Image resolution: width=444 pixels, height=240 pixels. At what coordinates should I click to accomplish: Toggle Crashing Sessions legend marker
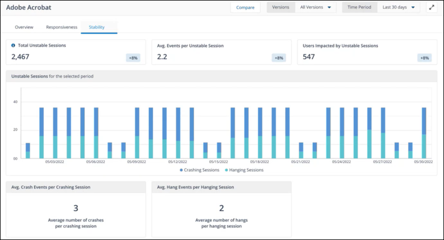pos(180,170)
